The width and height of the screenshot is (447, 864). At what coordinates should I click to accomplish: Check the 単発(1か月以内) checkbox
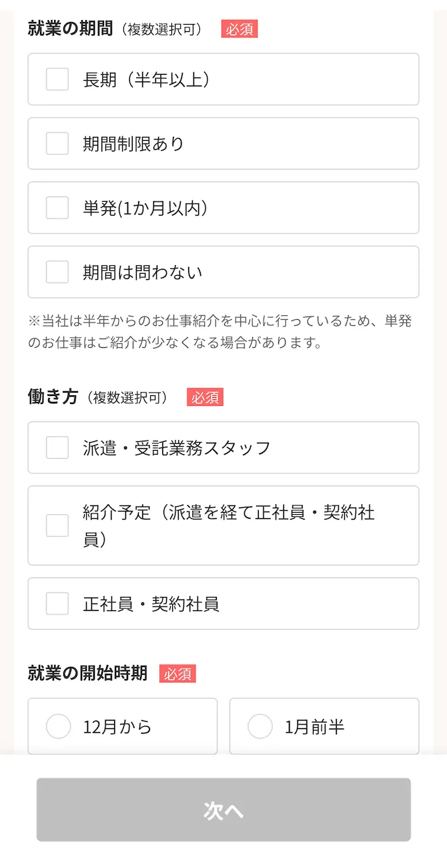57,207
